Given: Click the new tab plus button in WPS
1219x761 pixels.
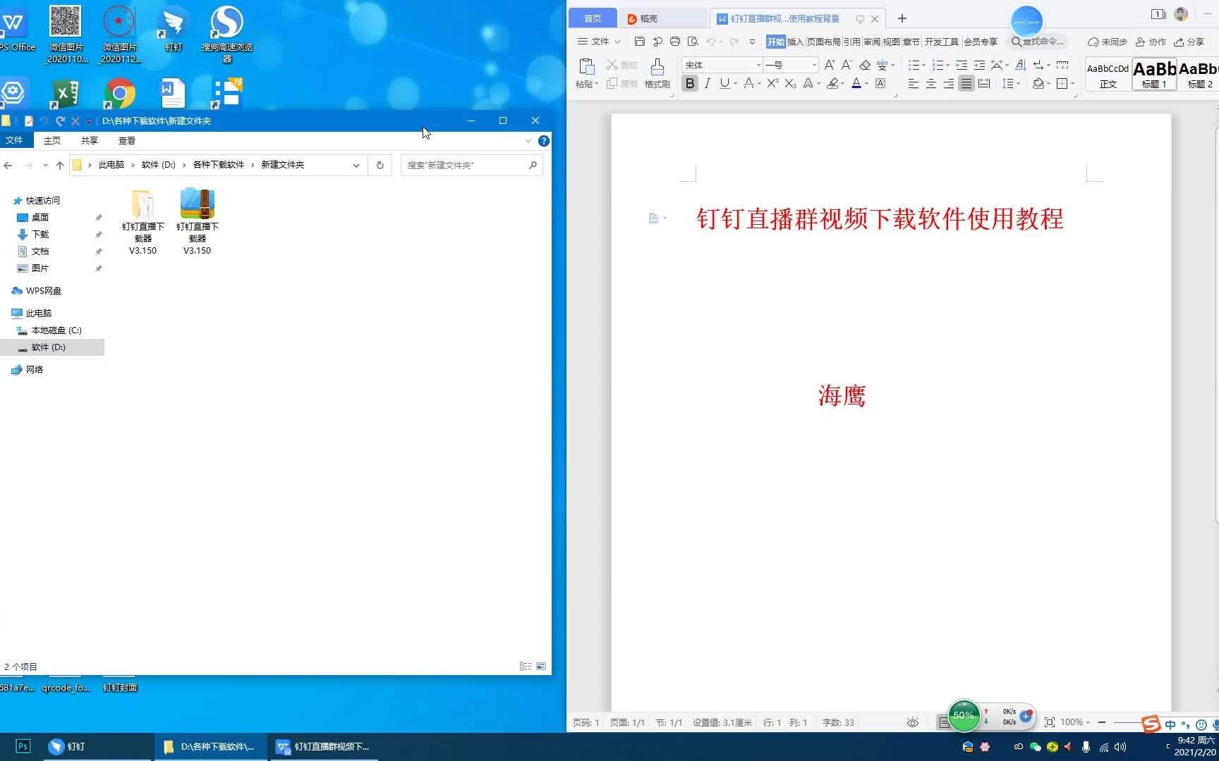Looking at the screenshot, I should [902, 18].
